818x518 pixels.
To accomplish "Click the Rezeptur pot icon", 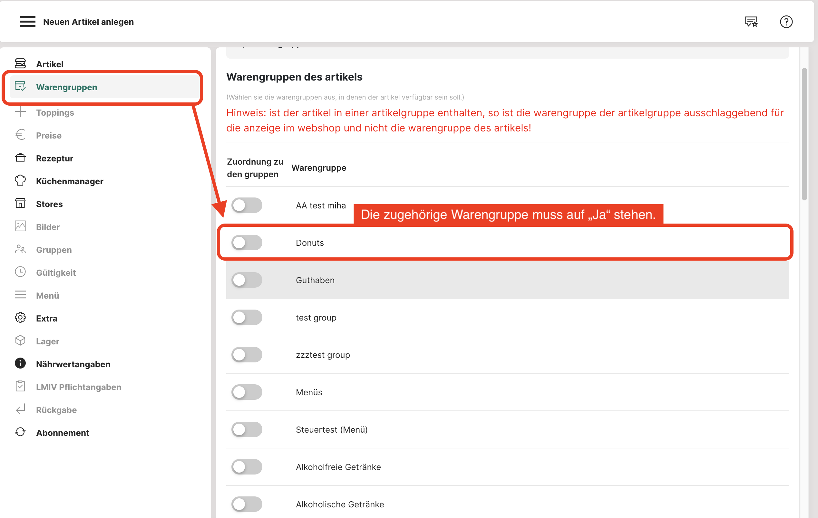I will point(20,158).
